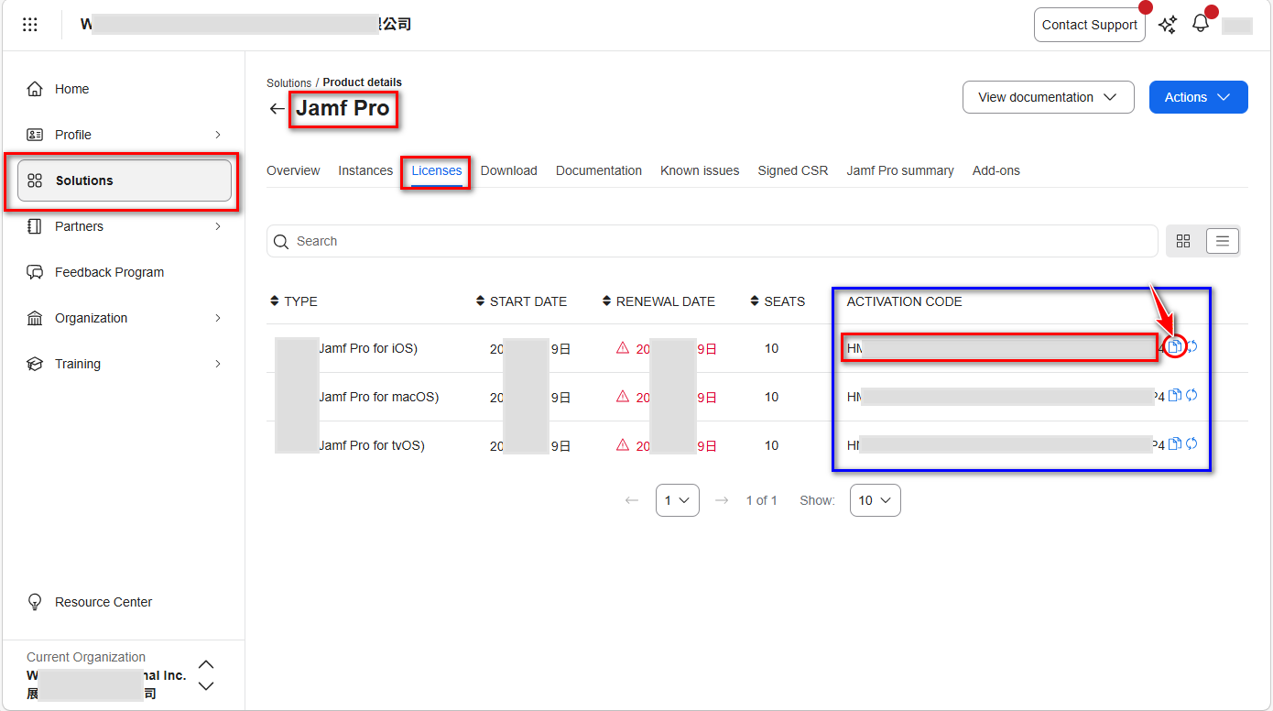Image resolution: width=1273 pixels, height=711 pixels.
Task: Click the back arrow beside Jamf Pro
Action: click(277, 109)
